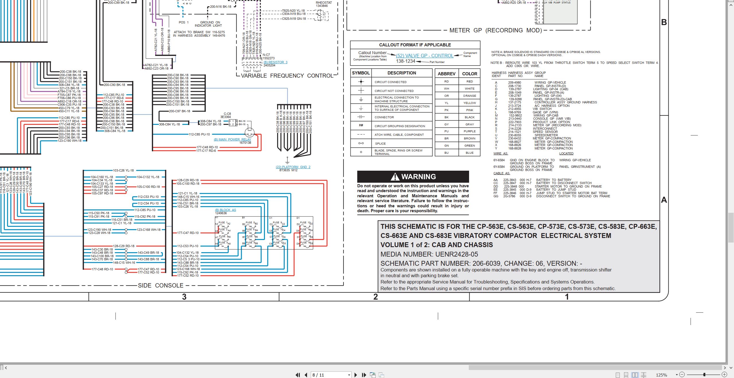The height and width of the screenshot is (378, 734).
Task: Click the BATTERY TO DISCONNECT SWITCH entry
Action: (x=564, y=183)
